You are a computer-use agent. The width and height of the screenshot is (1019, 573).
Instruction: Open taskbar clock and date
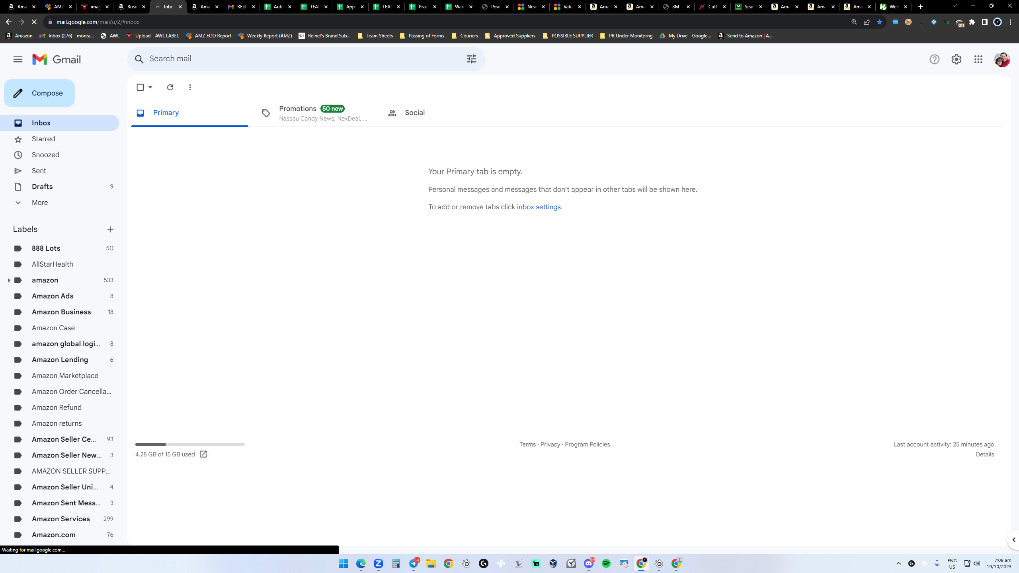(999, 563)
